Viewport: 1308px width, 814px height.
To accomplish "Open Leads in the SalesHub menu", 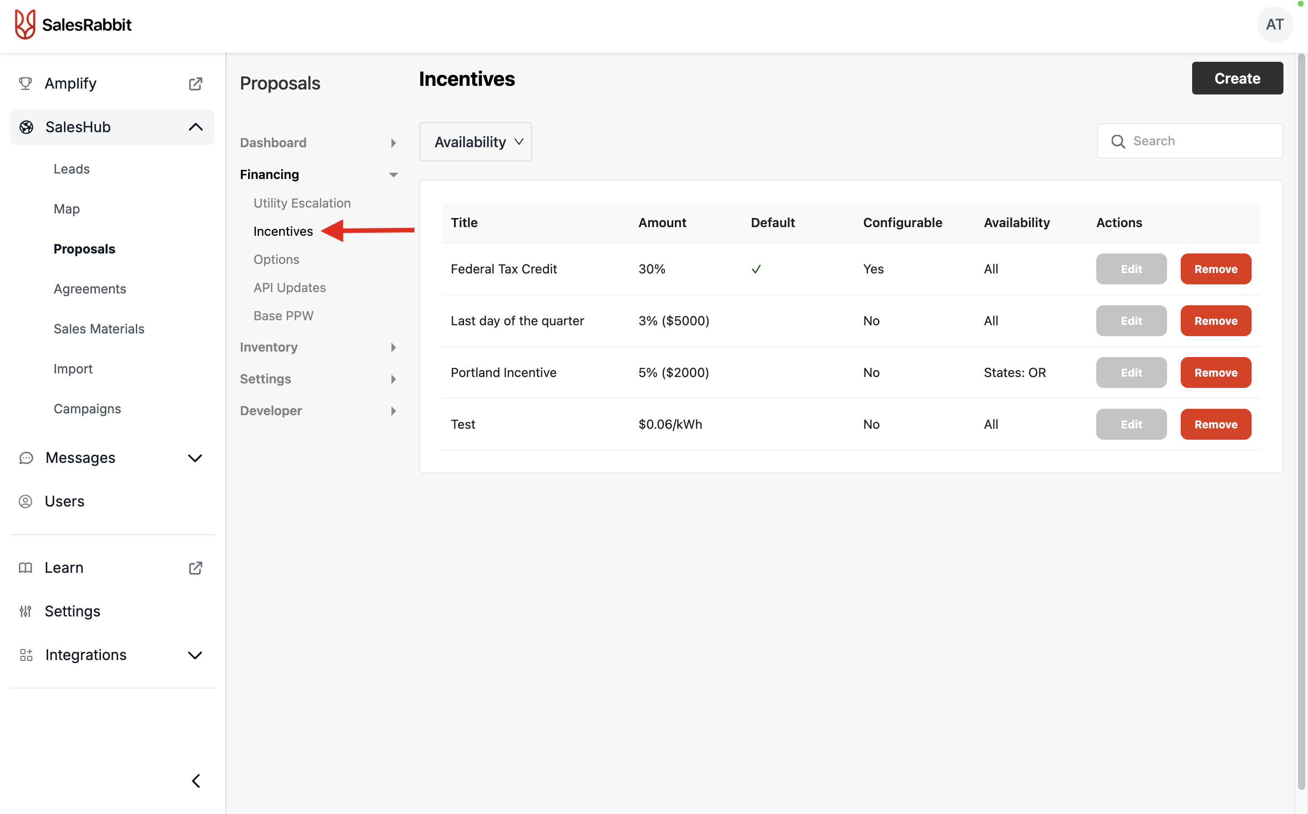I will click(72, 169).
